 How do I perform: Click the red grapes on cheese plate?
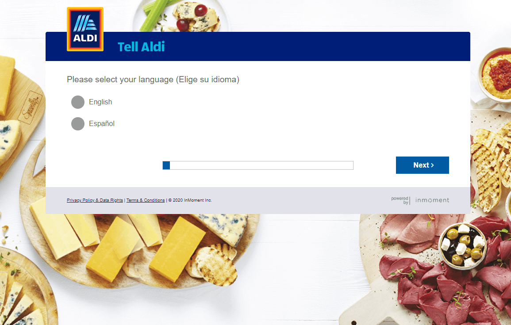pyautogui.click(x=192, y=17)
